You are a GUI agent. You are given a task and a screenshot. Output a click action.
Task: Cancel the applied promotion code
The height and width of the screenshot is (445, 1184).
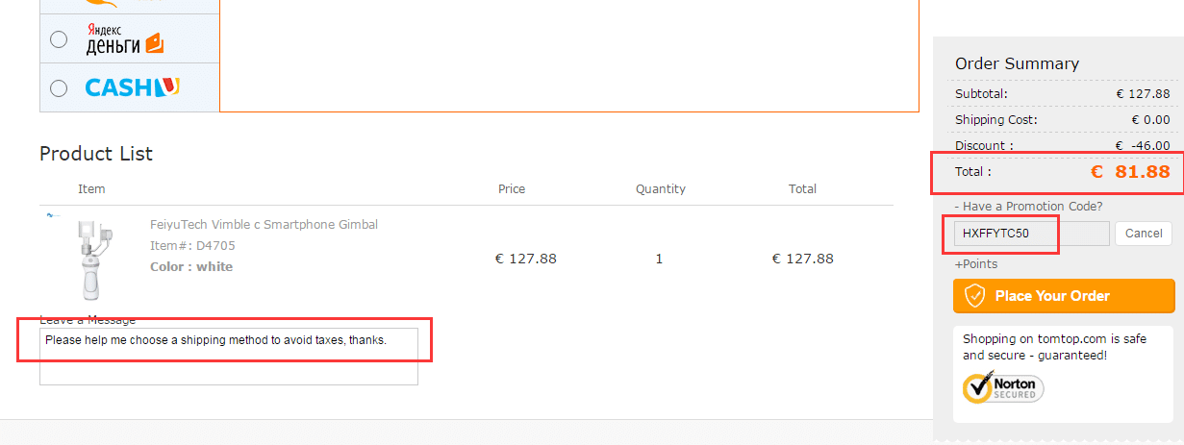pos(1144,234)
